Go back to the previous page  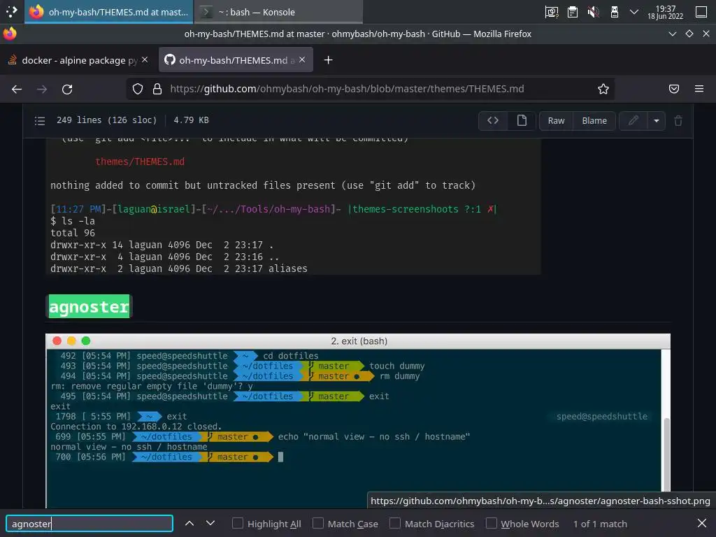(x=17, y=89)
